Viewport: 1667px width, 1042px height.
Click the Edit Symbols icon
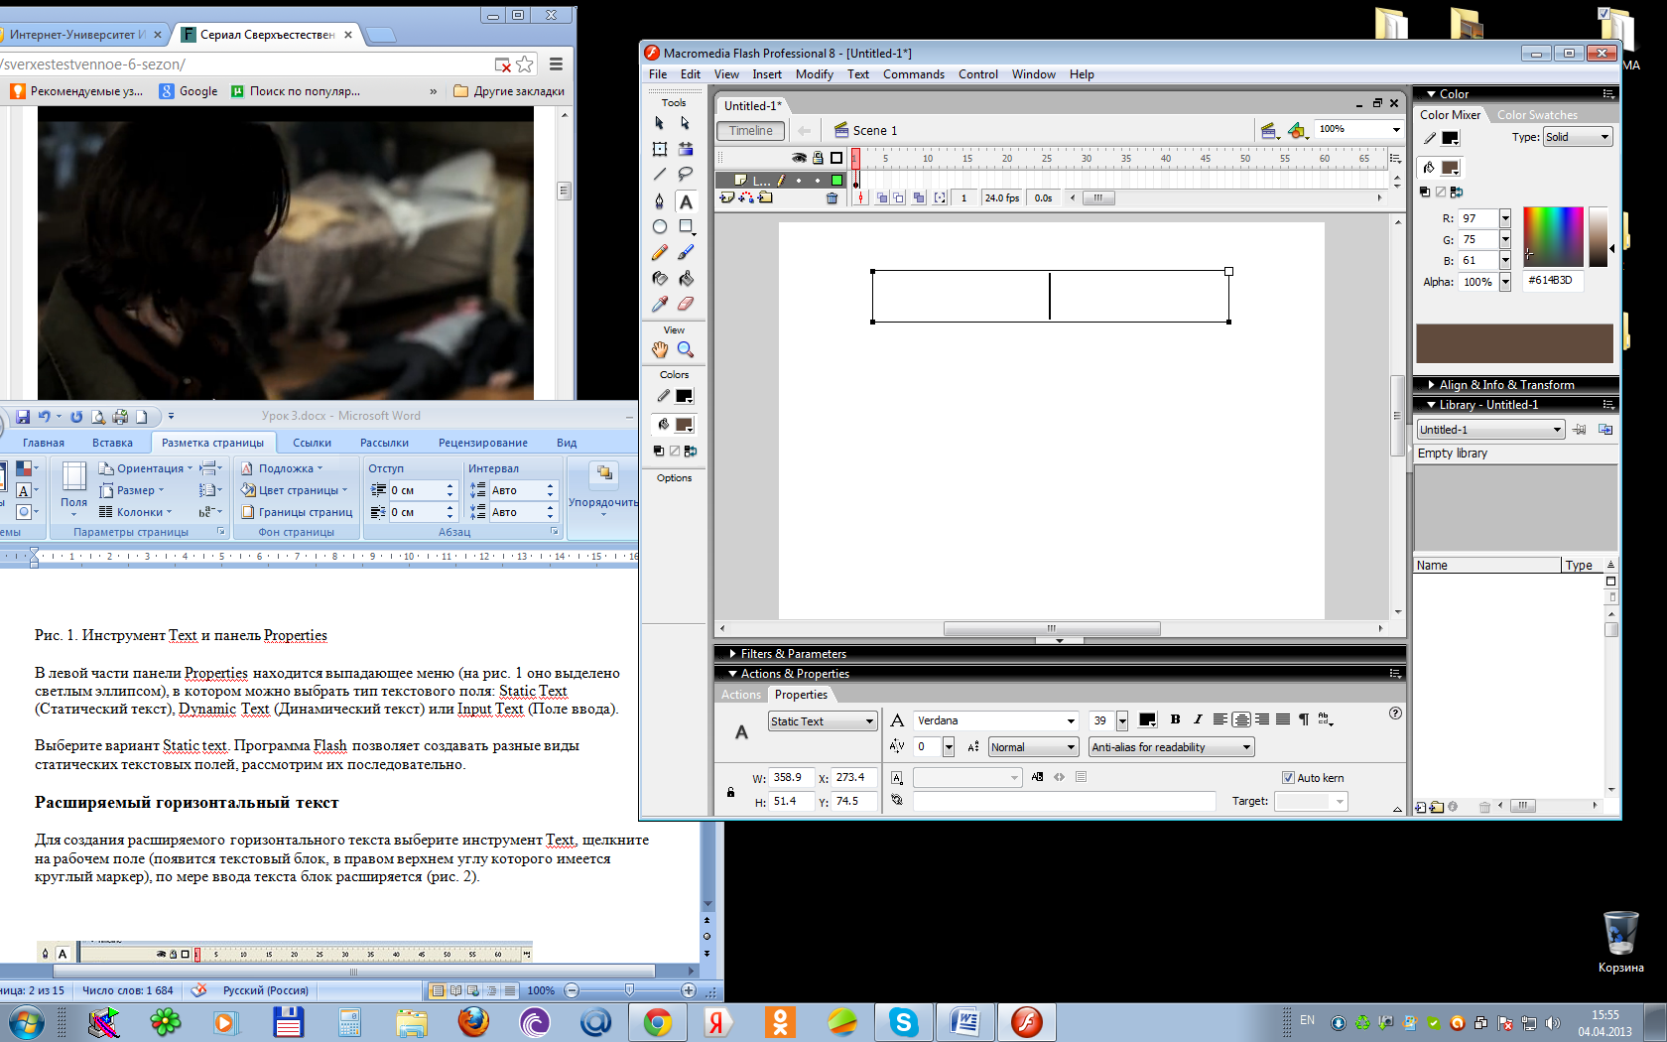(1296, 130)
